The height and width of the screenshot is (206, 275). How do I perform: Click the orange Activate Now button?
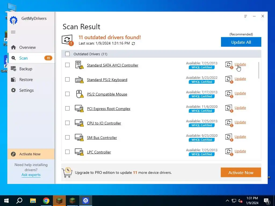point(241,172)
